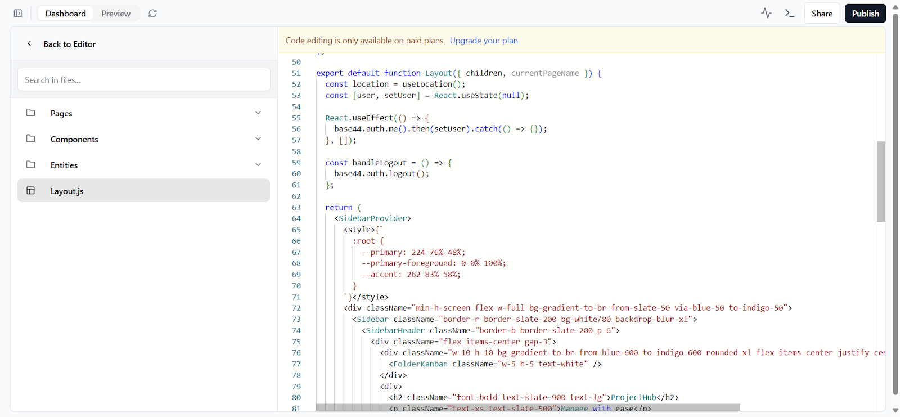Open the Pages folder row
This screenshot has width=900, height=417.
coord(144,113)
